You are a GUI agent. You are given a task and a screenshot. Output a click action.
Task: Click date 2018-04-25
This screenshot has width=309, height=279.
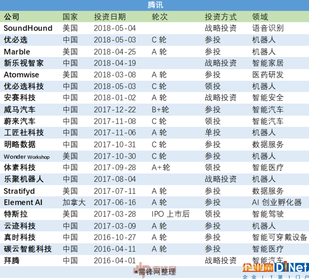click(x=115, y=52)
